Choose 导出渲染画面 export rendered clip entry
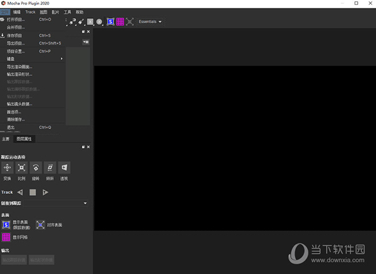This screenshot has height=274, width=376. (33, 66)
